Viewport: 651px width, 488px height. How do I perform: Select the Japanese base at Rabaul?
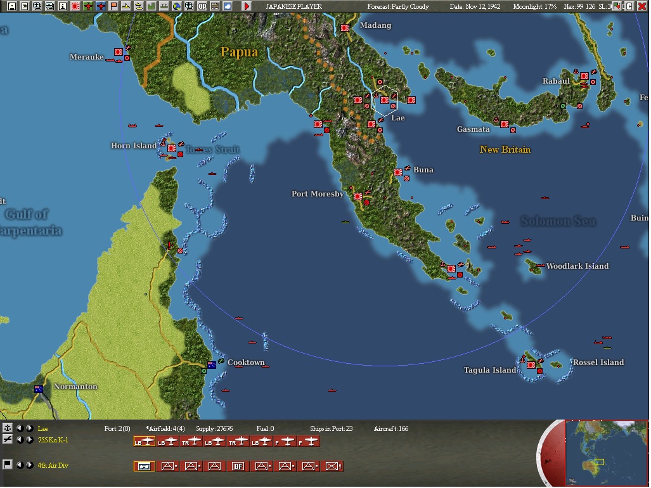coord(584,76)
